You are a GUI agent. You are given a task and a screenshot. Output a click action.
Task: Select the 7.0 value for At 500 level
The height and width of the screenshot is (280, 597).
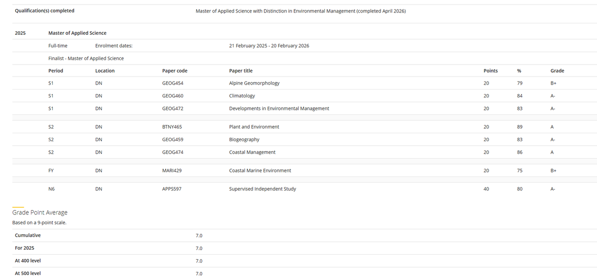pos(199,274)
